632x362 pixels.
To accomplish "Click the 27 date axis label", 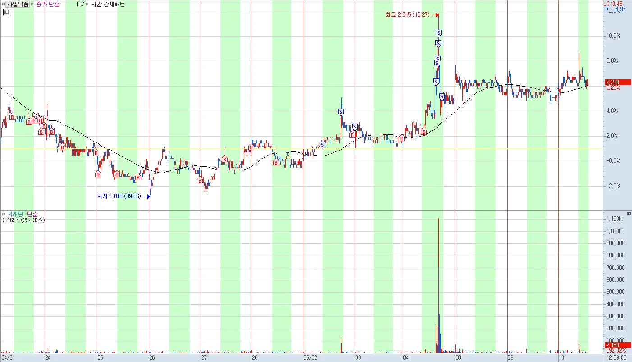I will pyautogui.click(x=203, y=357).
